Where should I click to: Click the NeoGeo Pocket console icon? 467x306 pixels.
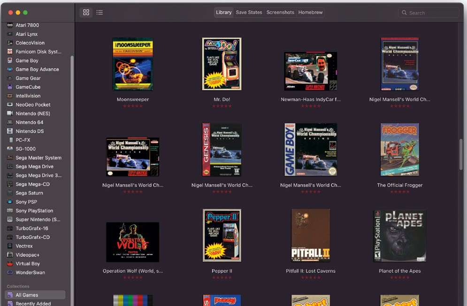[x=10, y=105]
